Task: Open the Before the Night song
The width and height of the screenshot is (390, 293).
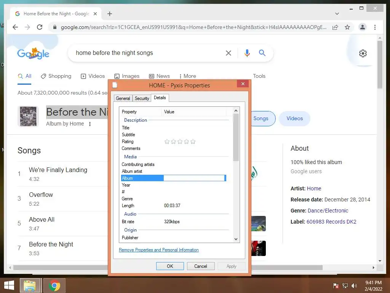Action: (51, 244)
